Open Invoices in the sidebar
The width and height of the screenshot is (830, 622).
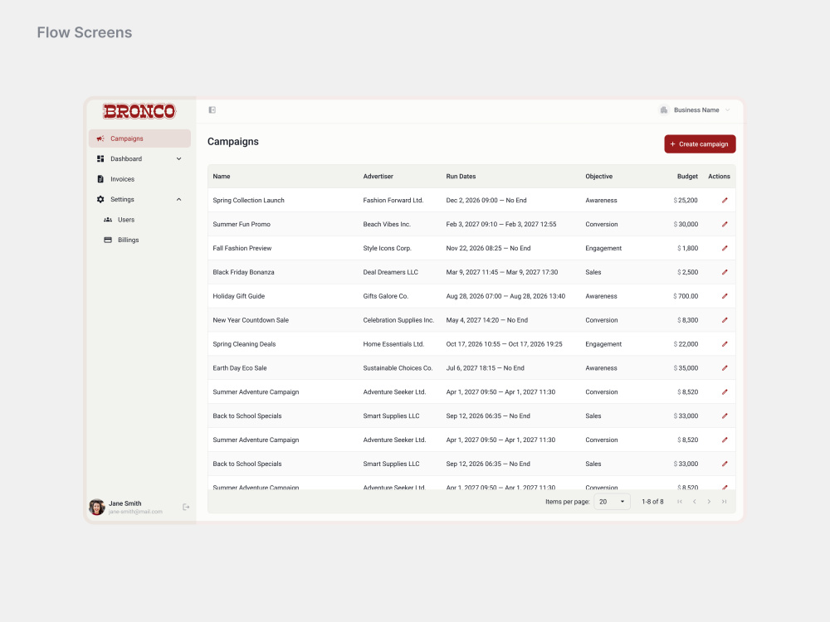[x=139, y=179]
